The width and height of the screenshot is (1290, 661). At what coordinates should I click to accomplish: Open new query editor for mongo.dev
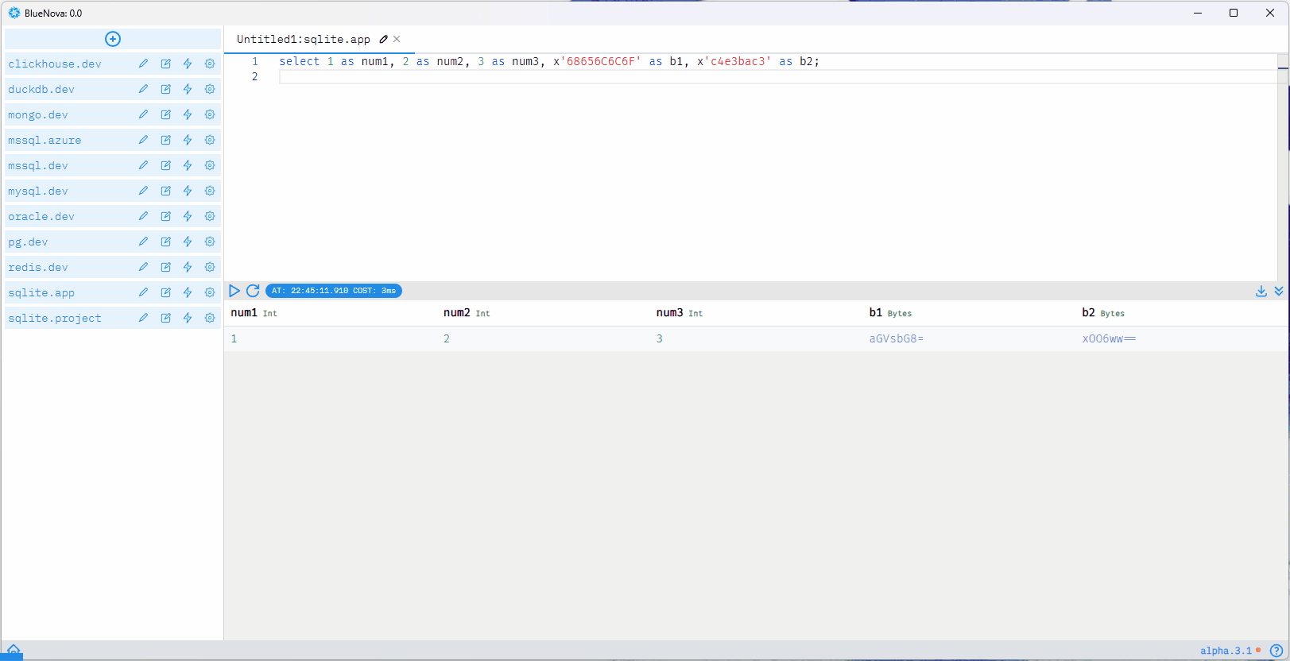tap(165, 114)
